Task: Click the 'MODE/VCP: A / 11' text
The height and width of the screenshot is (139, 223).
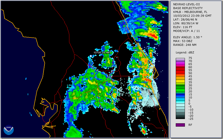Action: [186, 31]
